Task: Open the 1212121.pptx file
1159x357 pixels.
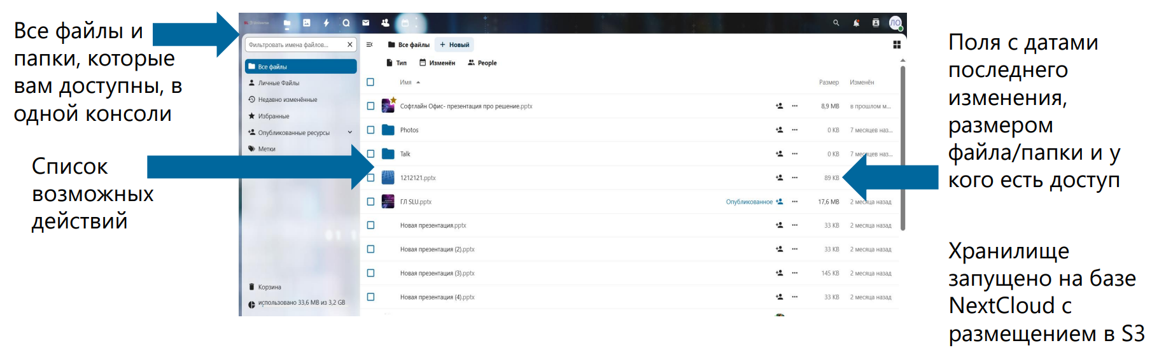Action: 418,178
